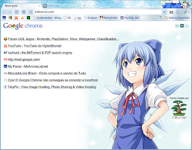Screen dimensions: 192x150
Task: Switch to the Extensões tab
Action: pos(61,6)
